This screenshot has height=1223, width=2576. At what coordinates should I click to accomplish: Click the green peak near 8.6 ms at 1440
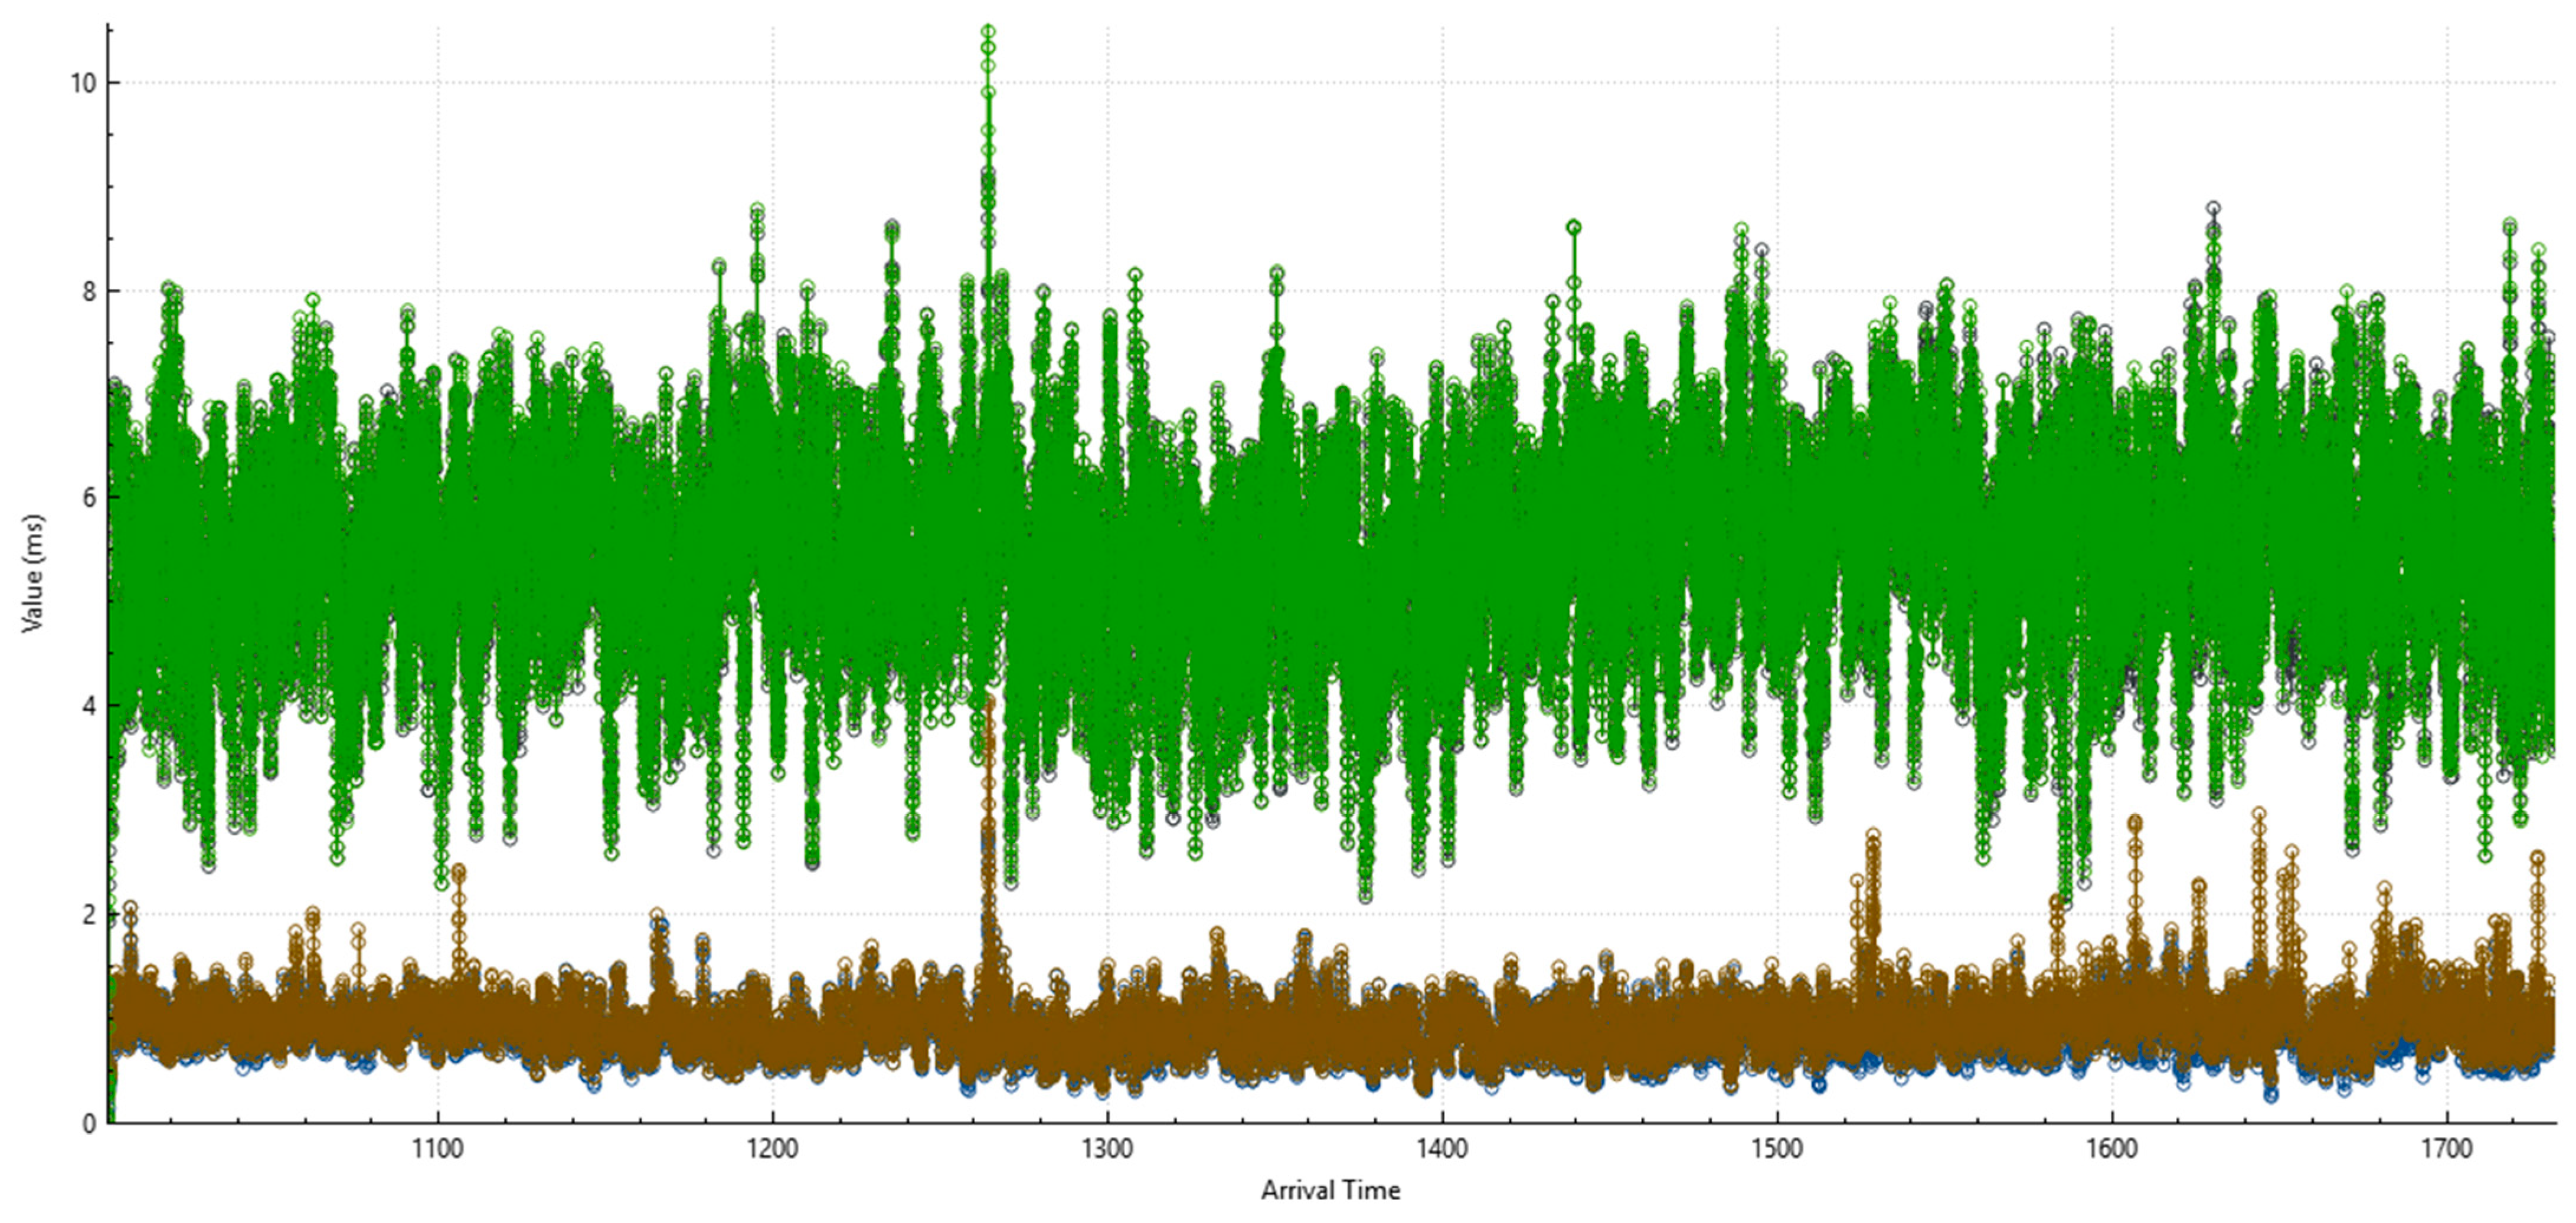click(1574, 228)
